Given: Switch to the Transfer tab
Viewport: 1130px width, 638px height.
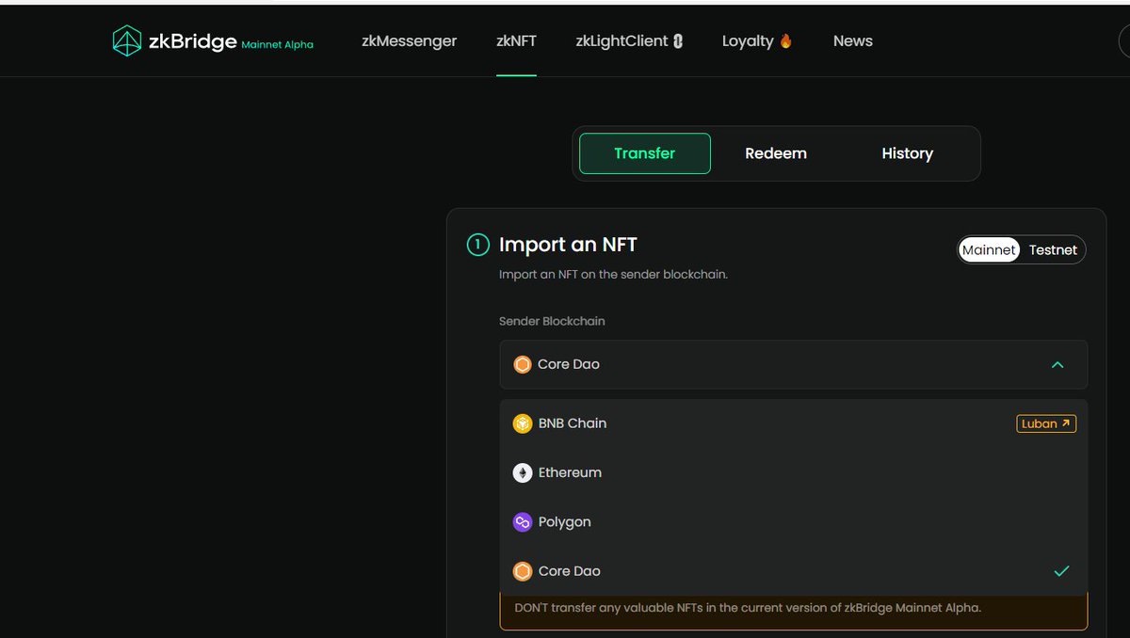Looking at the screenshot, I should tap(645, 153).
